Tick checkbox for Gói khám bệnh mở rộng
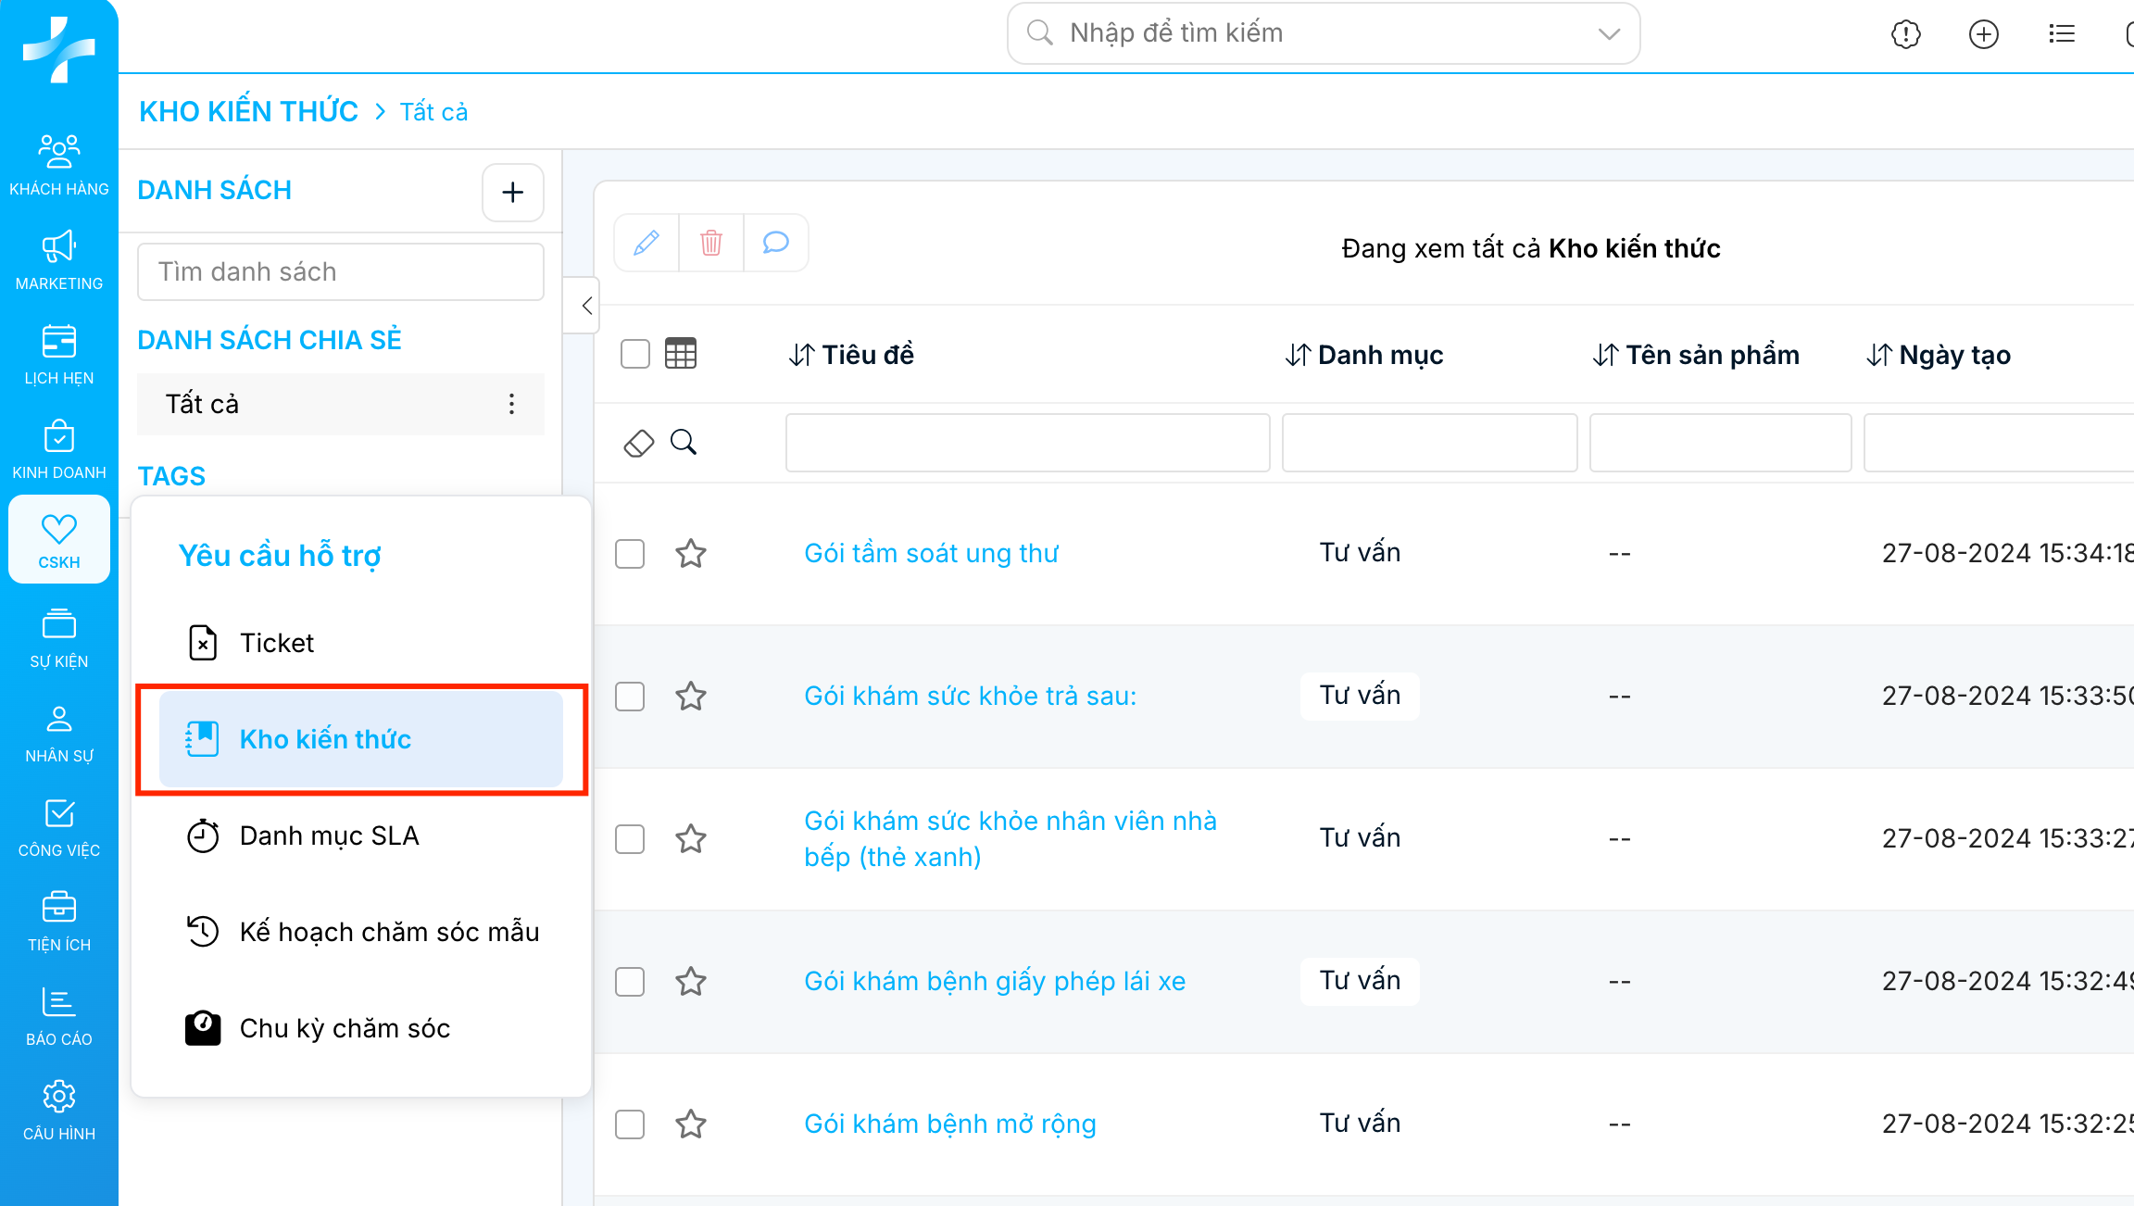This screenshot has width=2134, height=1206. point(630,1124)
